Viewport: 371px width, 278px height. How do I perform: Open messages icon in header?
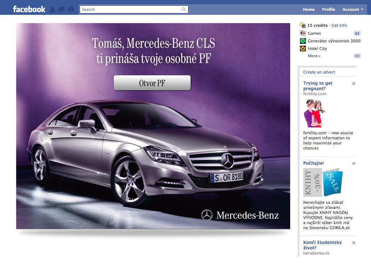[62, 9]
